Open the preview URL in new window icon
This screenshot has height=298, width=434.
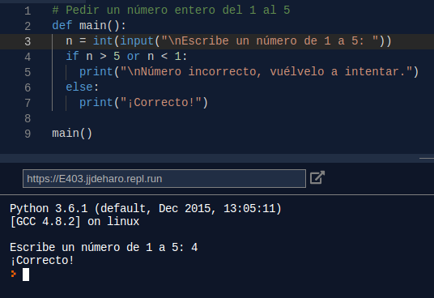317,177
